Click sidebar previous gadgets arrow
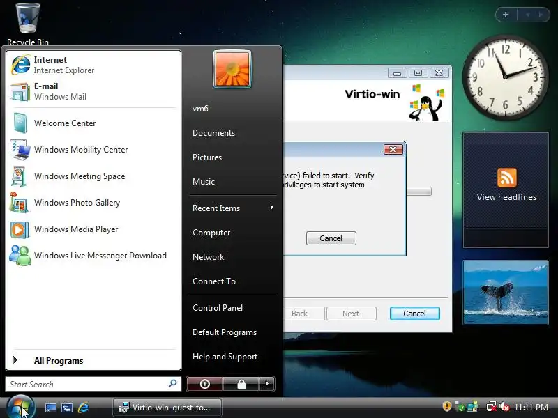The image size is (558, 418). [528, 15]
